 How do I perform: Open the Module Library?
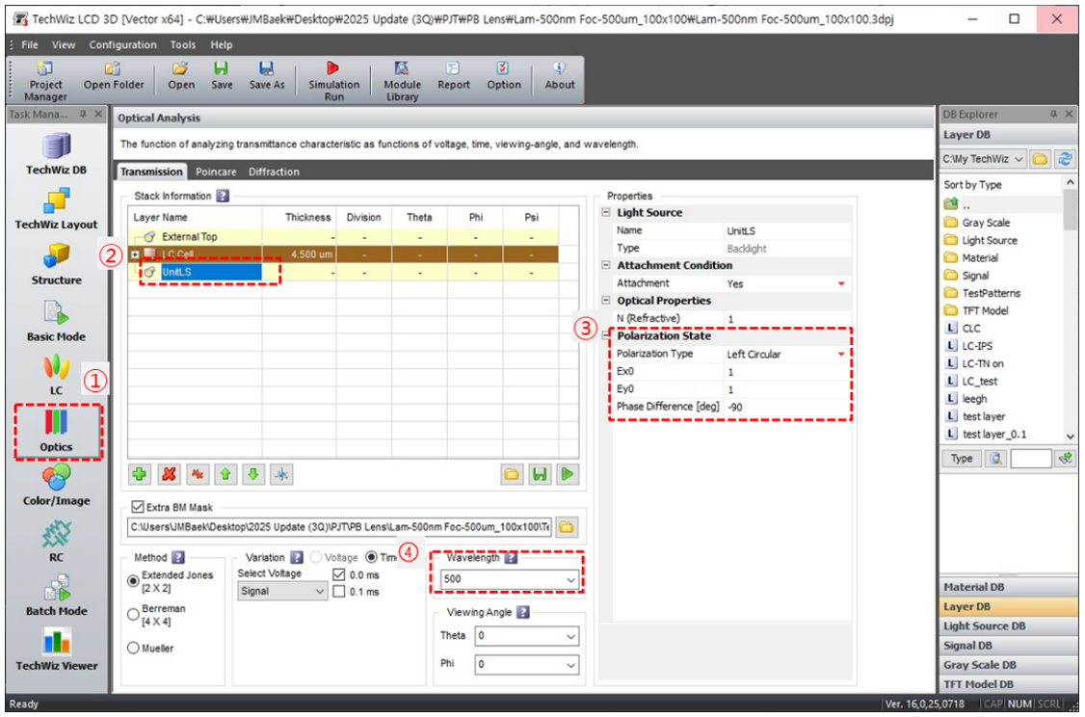pos(402,78)
